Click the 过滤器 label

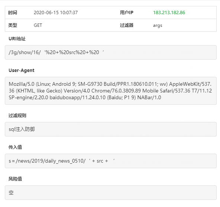pyautogui.click(x=127, y=25)
